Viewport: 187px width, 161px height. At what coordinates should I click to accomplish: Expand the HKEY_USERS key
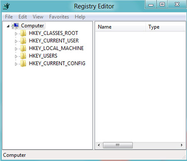[16, 57]
